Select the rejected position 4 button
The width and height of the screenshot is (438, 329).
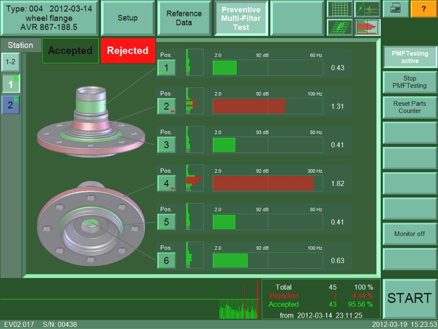tap(166, 183)
